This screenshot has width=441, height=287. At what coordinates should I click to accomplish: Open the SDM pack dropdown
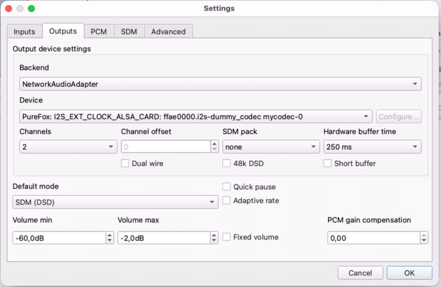point(271,147)
